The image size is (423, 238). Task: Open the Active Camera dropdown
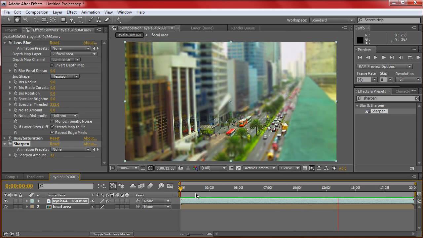point(259,168)
